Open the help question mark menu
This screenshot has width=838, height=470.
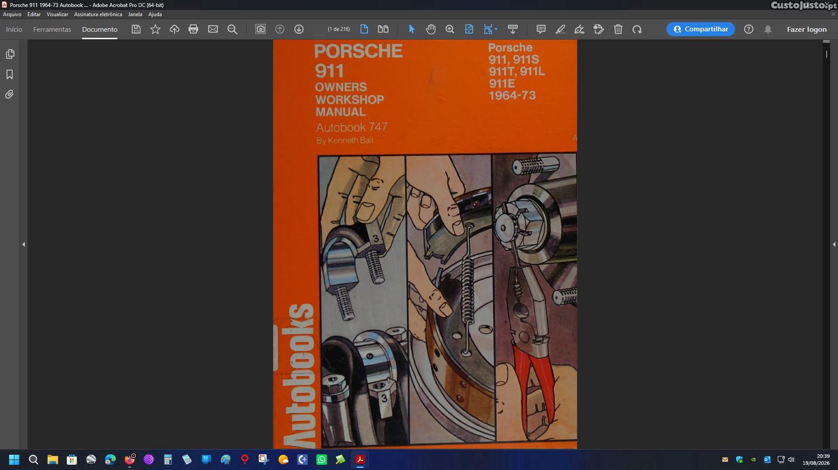coord(749,29)
